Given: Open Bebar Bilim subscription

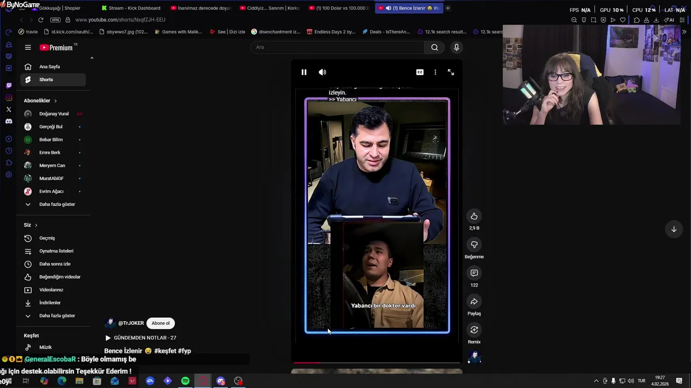Looking at the screenshot, I should [x=53, y=140].
